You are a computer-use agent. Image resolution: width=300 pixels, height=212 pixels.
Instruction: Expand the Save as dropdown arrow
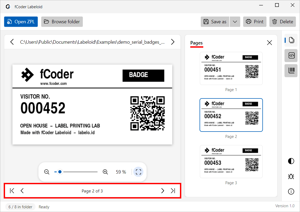click(x=235, y=22)
